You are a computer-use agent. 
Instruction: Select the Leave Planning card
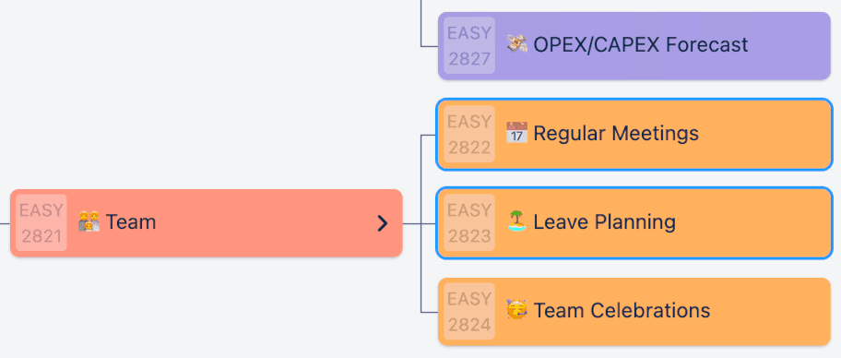(634, 222)
